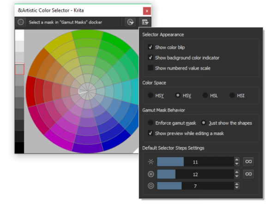Select the Enforce gamut mask option

[151, 123]
